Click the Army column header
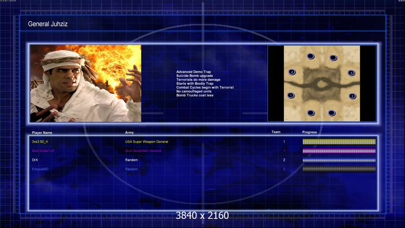405x228 pixels. [130, 133]
